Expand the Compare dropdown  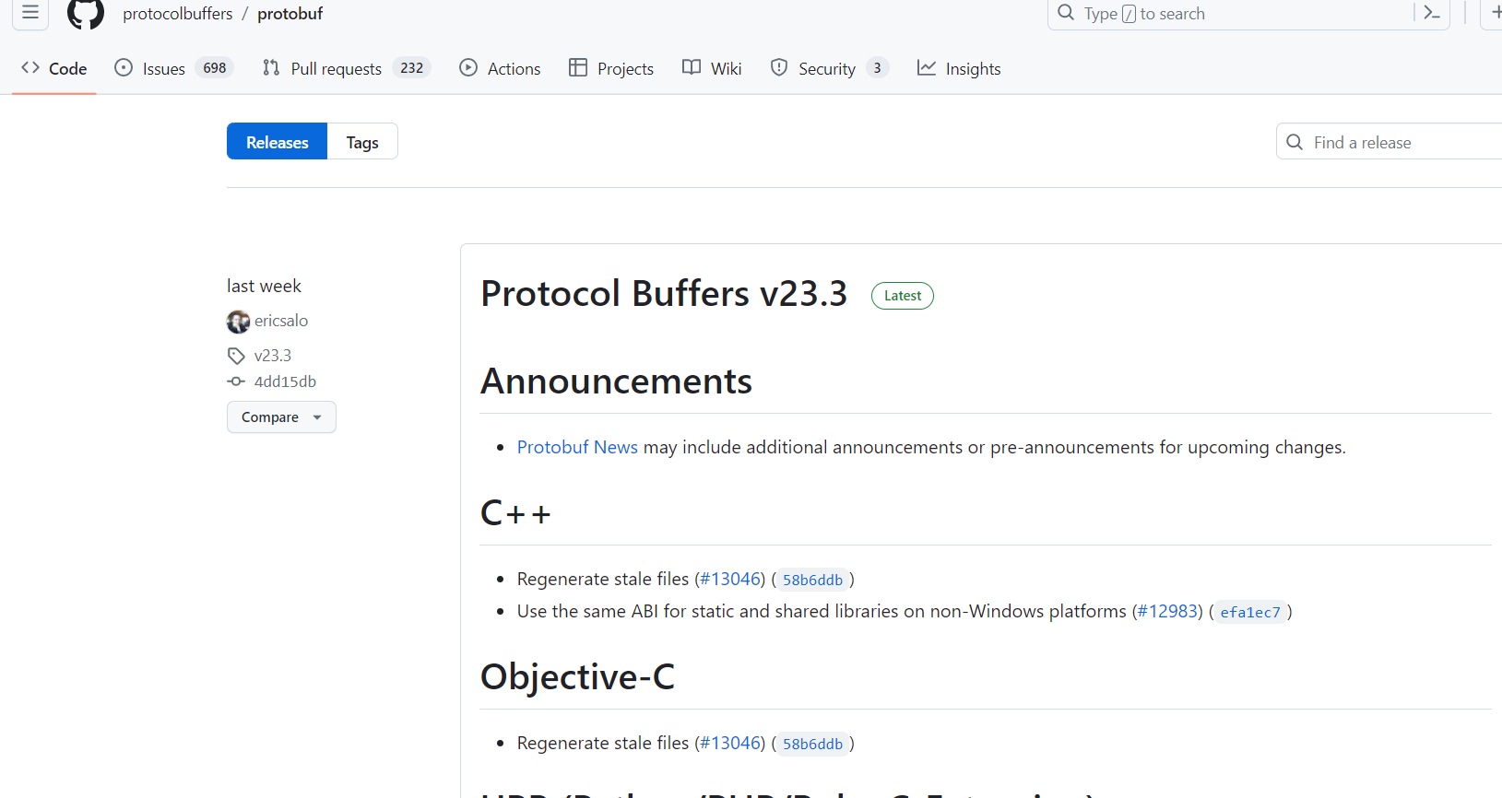pyautogui.click(x=281, y=417)
